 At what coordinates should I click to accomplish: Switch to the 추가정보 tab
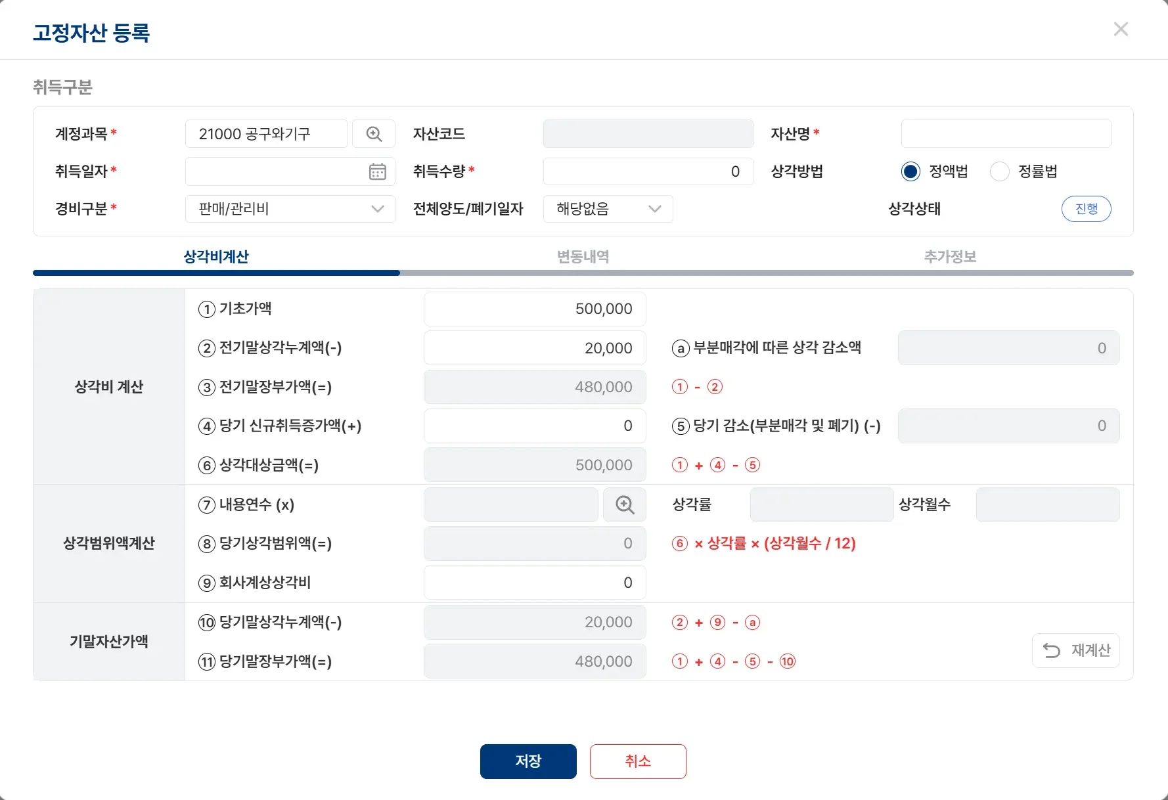[949, 257]
